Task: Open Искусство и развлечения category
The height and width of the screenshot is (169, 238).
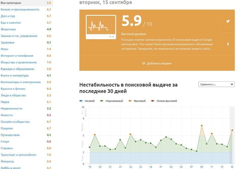Action: coord(19,62)
